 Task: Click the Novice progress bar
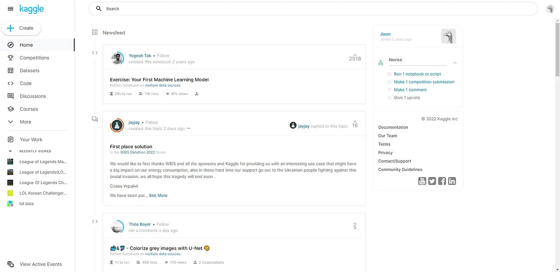coord(417,66)
